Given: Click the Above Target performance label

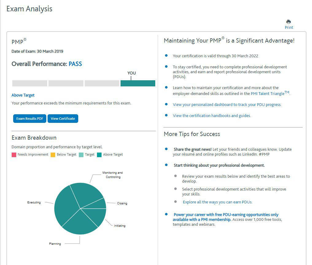Looking at the screenshot, I should 23,95.
